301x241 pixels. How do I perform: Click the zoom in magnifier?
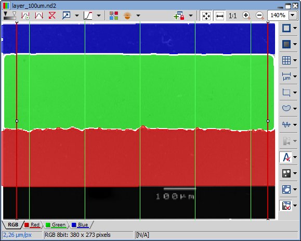pos(246,16)
